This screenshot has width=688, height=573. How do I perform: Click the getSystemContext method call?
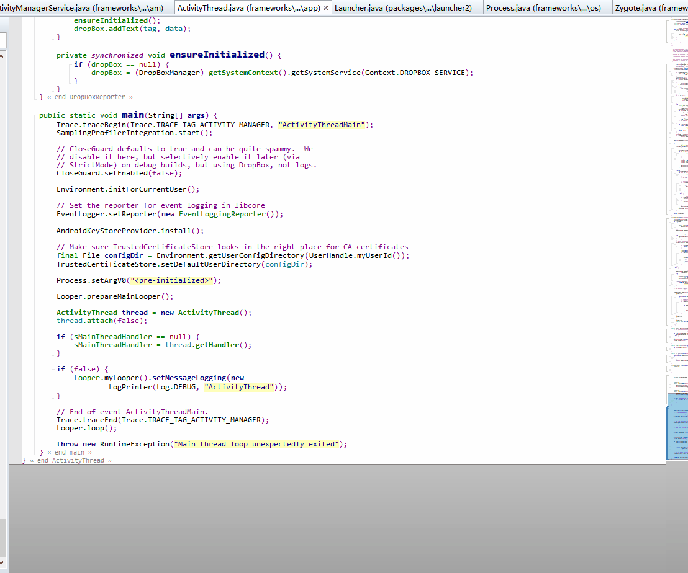coord(243,73)
